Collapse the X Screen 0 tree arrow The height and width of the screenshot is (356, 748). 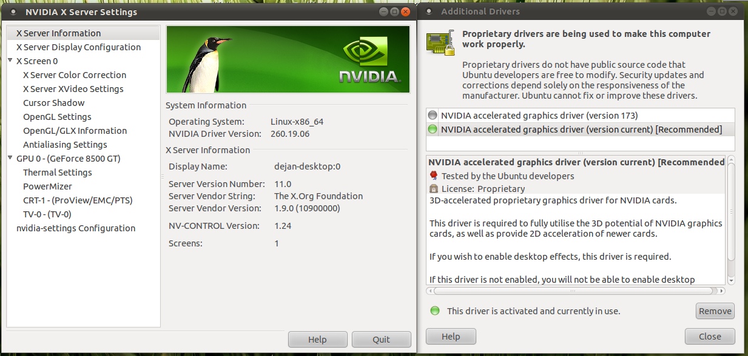tap(10, 61)
